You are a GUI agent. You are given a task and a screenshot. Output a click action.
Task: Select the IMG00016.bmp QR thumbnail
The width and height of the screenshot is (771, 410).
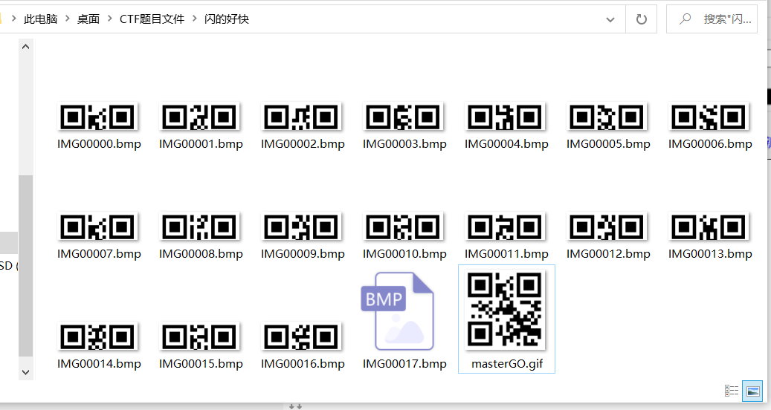301,336
